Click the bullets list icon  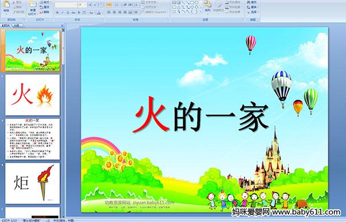(109, 5)
